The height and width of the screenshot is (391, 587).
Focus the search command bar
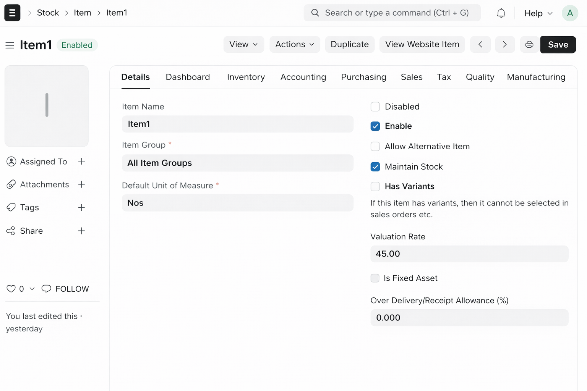coord(392,13)
